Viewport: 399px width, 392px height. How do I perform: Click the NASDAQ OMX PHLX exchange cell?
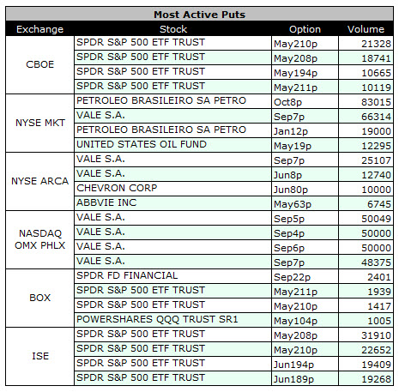[x=39, y=239]
